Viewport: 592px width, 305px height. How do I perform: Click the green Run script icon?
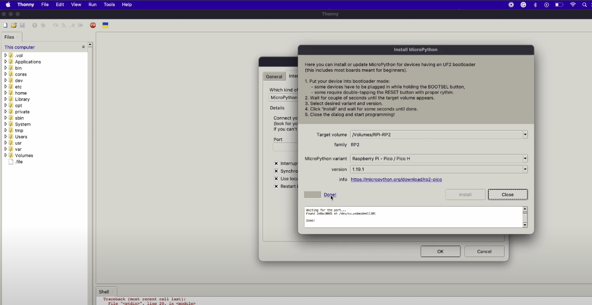(34, 26)
